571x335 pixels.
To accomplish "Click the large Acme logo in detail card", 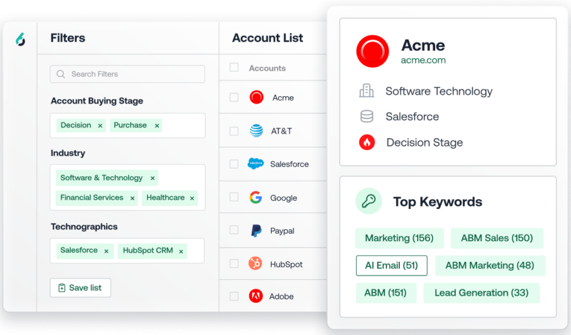I will (372, 51).
